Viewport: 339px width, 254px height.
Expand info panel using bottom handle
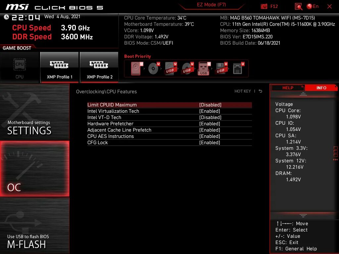(303, 216)
